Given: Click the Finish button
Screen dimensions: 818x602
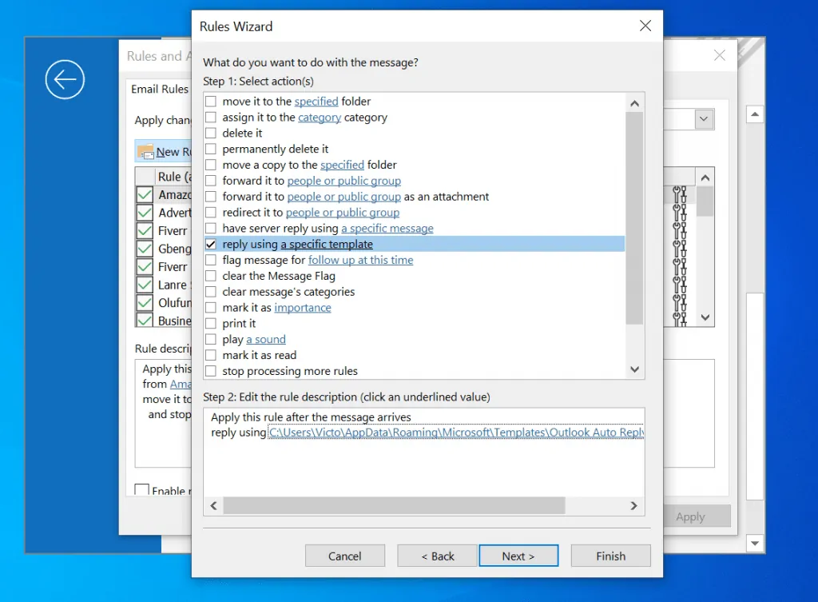Looking at the screenshot, I should (610, 556).
